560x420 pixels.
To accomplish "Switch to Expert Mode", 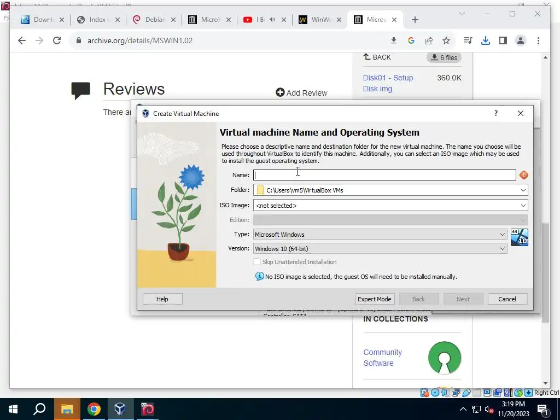I will [374, 299].
